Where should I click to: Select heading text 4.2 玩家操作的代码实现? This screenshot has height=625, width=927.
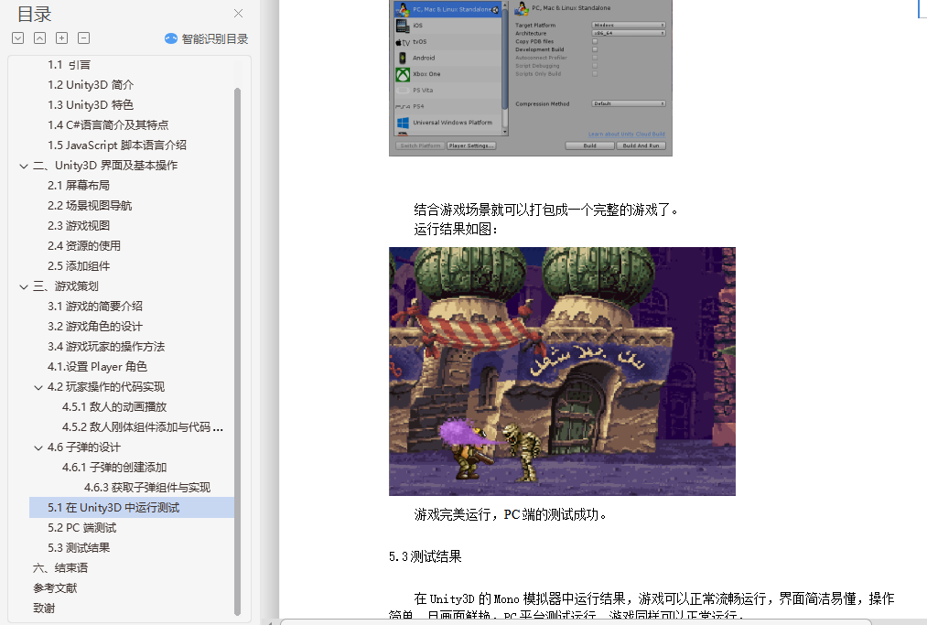(106, 387)
